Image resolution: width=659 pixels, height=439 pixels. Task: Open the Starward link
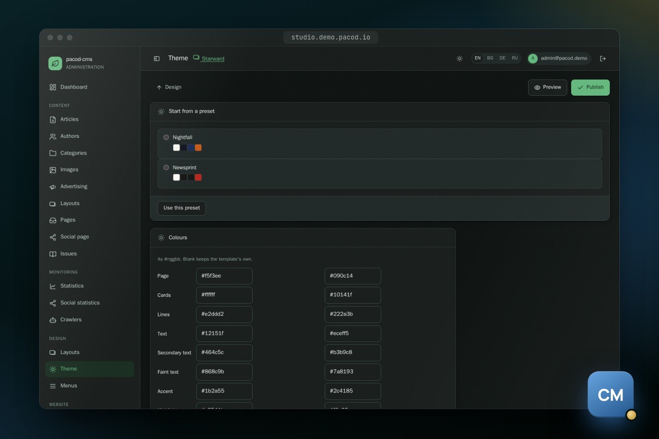click(209, 58)
